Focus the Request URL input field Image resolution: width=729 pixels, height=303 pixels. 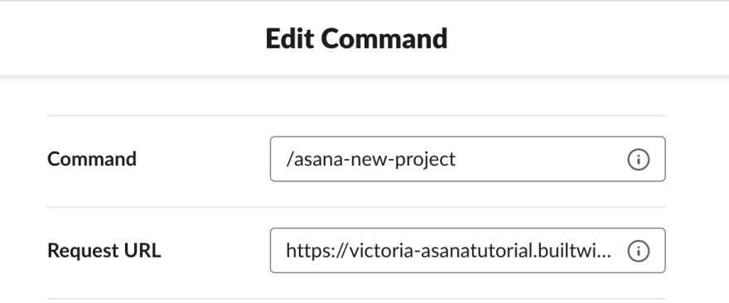coord(468,251)
